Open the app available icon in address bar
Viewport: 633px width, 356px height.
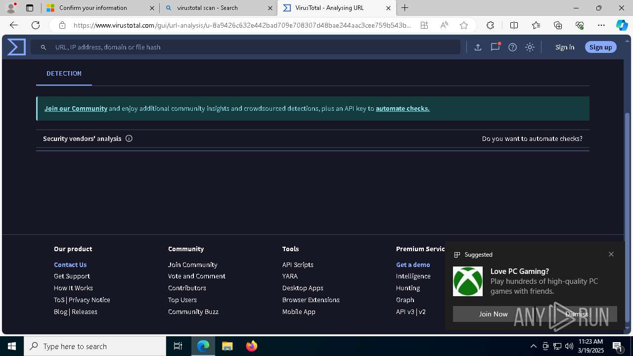[424, 25]
